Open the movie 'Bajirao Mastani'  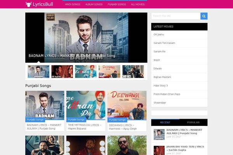click(x=162, y=77)
